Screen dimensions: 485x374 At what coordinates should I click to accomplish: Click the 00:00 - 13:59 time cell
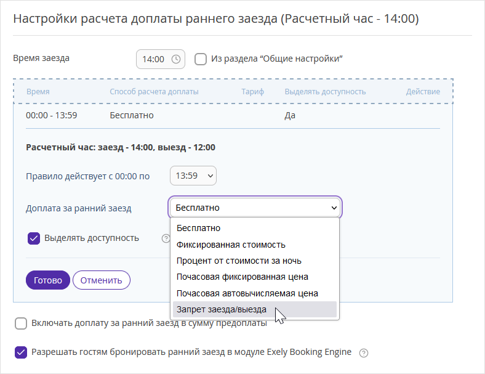point(51,115)
